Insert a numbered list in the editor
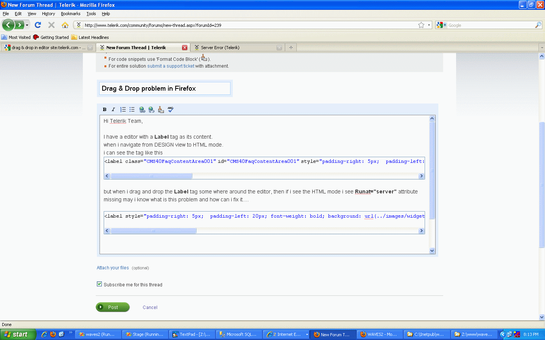 tap(123, 110)
